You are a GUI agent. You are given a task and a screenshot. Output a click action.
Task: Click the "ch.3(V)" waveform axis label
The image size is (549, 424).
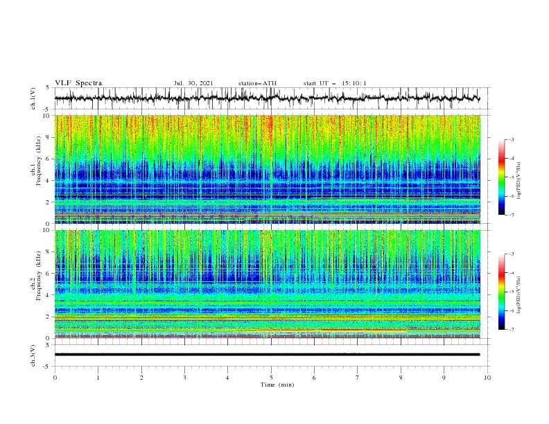[x=33, y=355]
